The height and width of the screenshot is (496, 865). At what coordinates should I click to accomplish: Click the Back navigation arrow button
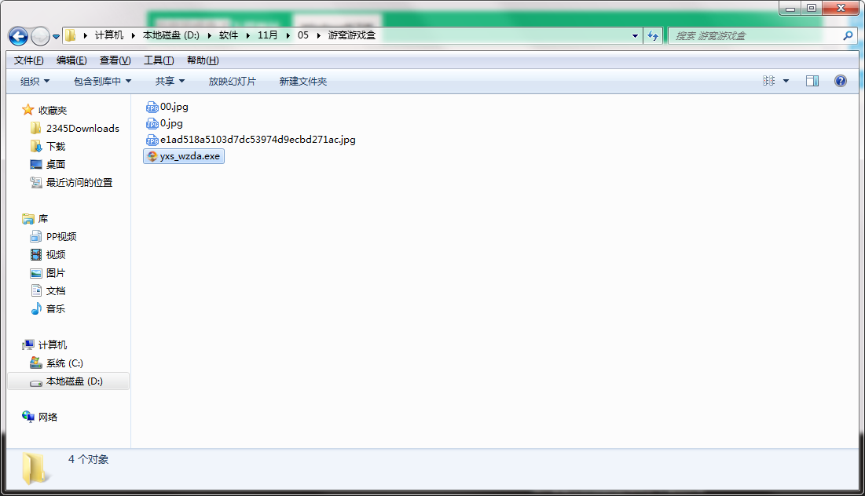click(x=18, y=36)
